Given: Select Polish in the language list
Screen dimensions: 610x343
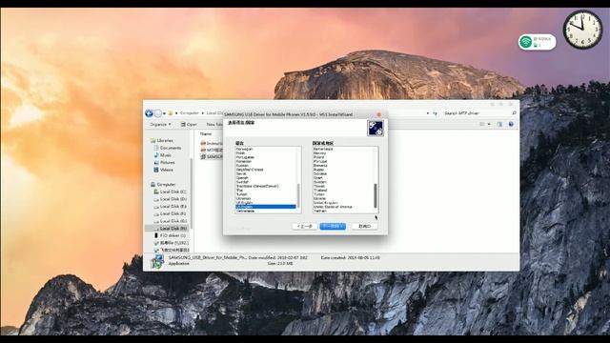Looking at the screenshot, I should point(240,153).
